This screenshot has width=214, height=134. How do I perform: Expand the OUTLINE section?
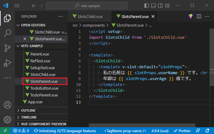pos(41,110)
